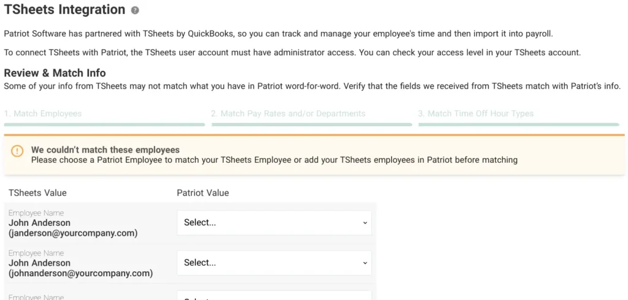Image resolution: width=628 pixels, height=300 pixels.
Task: Click the Patriot Value column header
Action: pos(203,193)
